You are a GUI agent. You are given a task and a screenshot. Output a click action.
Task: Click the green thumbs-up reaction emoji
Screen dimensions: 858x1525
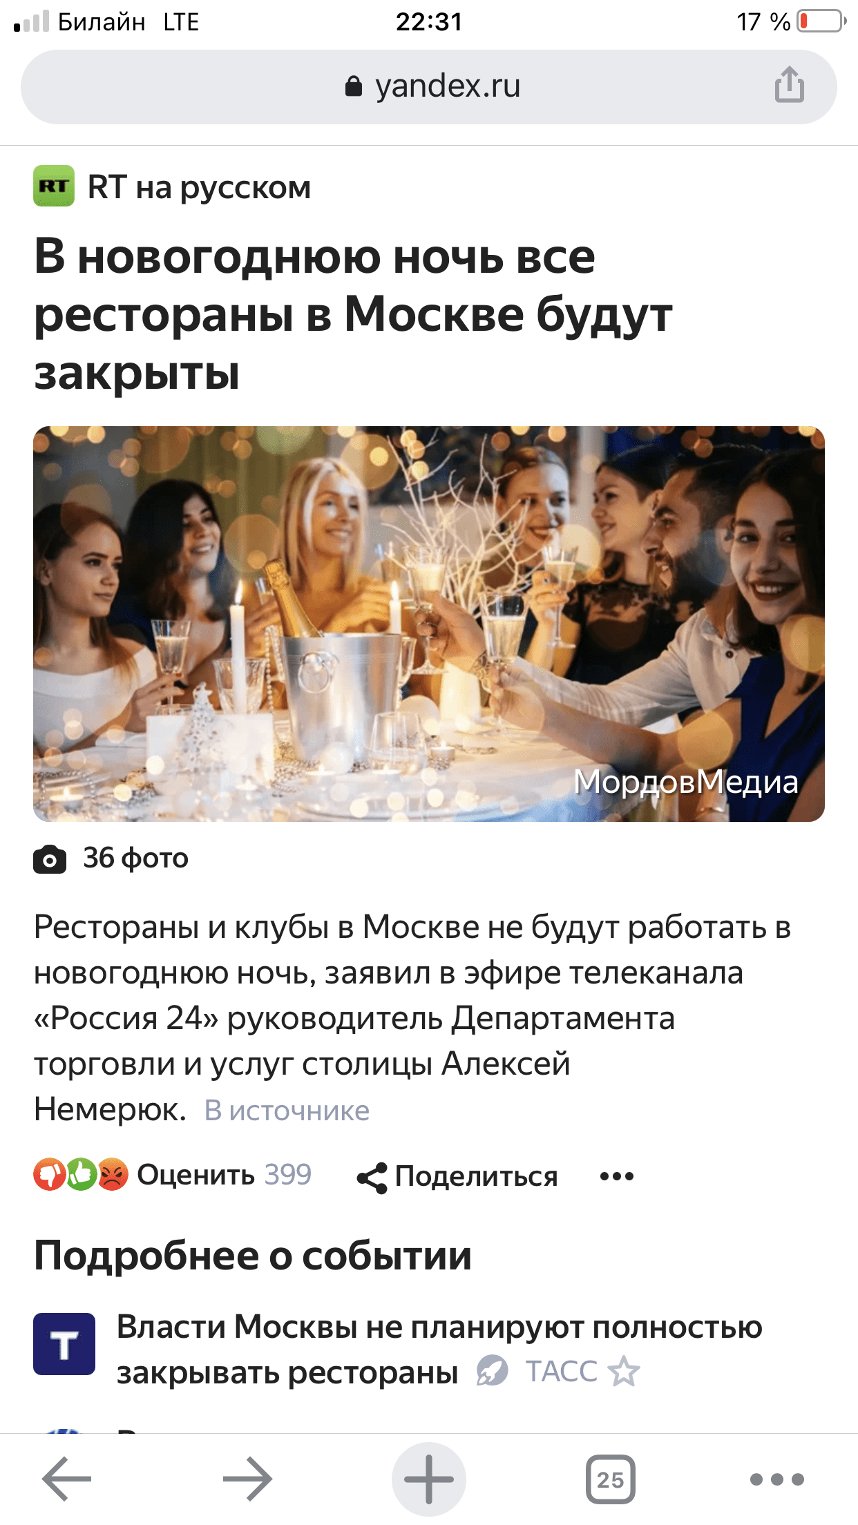[82, 1174]
